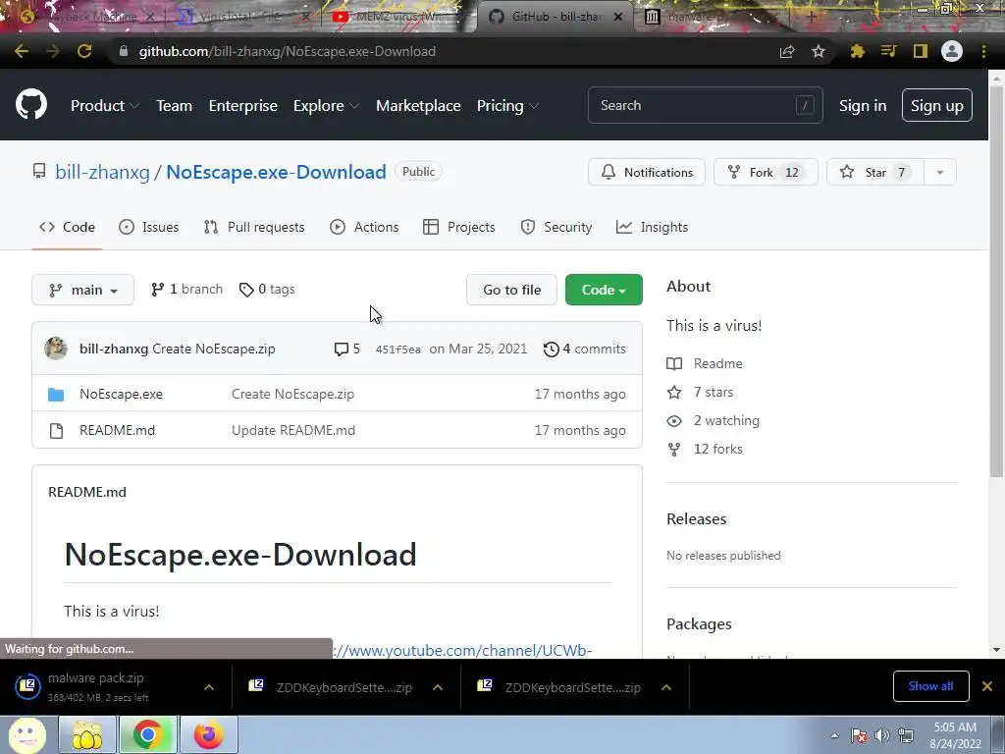Click the address bar URL
Viewport: 1005px width, 754px height.
pos(288,51)
